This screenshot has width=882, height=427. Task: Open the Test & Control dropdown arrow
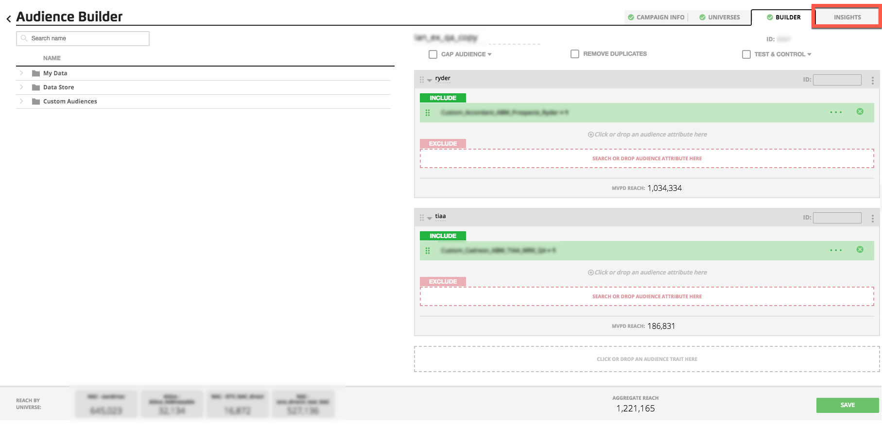pos(809,54)
